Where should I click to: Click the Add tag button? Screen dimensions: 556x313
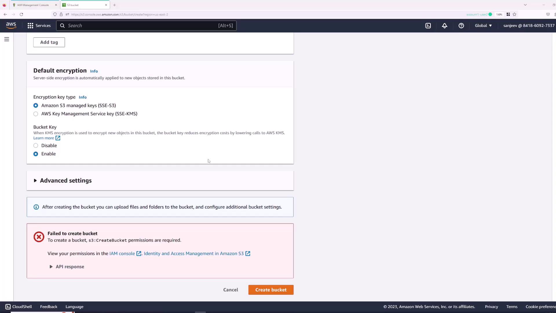tap(49, 42)
